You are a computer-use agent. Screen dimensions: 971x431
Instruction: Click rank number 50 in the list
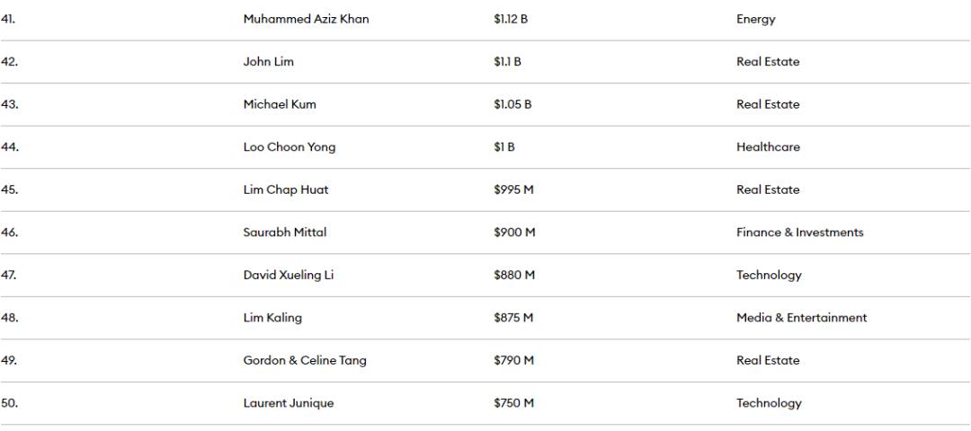pyautogui.click(x=9, y=403)
